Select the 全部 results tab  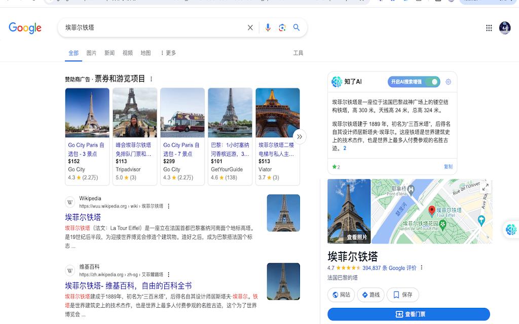pyautogui.click(x=73, y=53)
